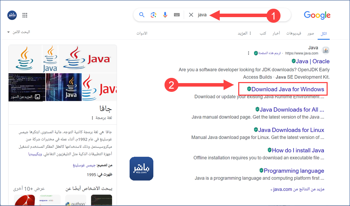Open the Java logo image with blue Java text

click(x=50, y=59)
